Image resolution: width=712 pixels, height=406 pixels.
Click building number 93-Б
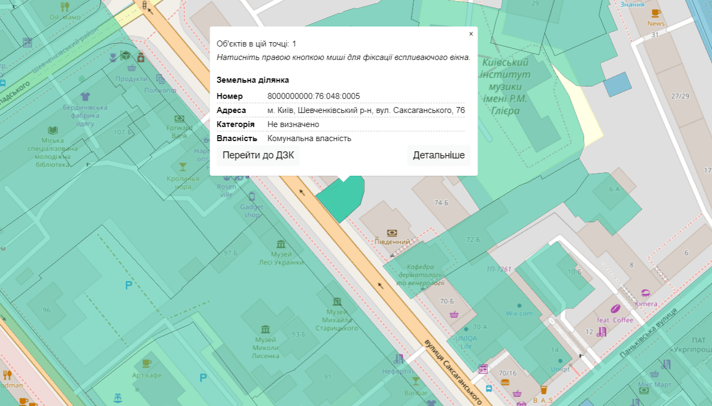pyautogui.click(x=299, y=334)
